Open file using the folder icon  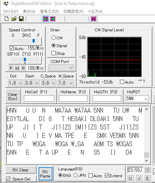coord(14,19)
